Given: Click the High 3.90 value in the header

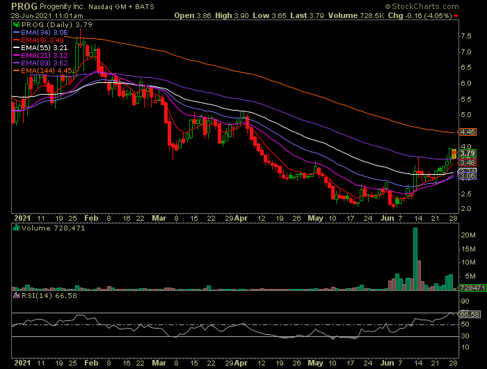Looking at the screenshot, I should [x=232, y=15].
